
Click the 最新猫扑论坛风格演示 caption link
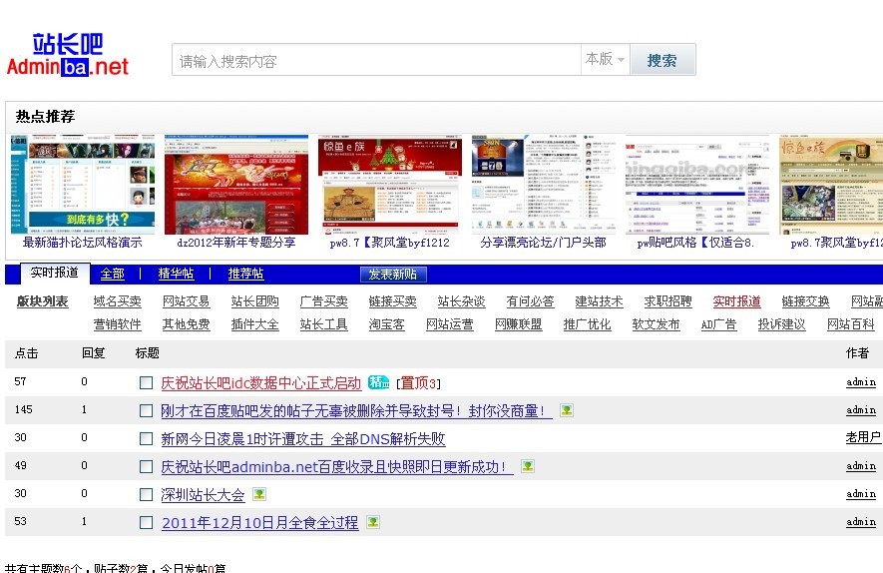[82, 243]
